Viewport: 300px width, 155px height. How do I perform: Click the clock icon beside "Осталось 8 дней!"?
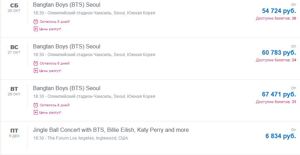point(36,105)
